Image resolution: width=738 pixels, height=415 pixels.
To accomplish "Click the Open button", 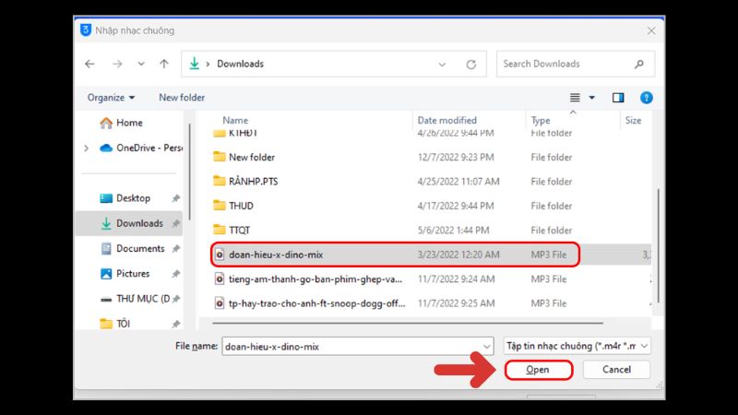I will (538, 369).
